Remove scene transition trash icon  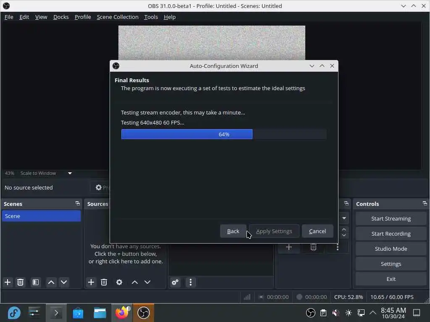pos(313,247)
